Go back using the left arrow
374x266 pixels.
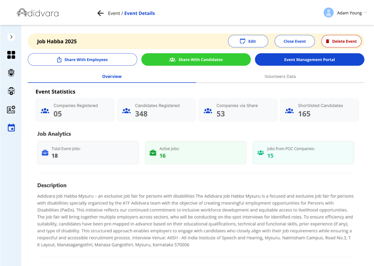[101, 13]
